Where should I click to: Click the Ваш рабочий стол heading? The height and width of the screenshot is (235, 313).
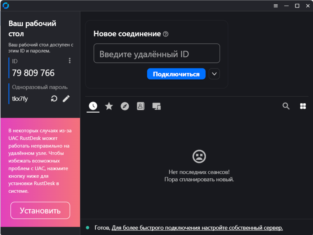tap(32, 28)
